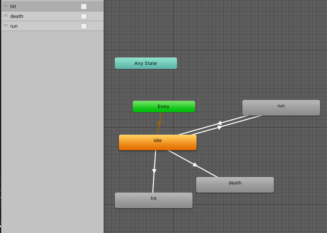Check the run parameter checkbox
Viewport: 327px width, 233px height.
click(x=84, y=26)
